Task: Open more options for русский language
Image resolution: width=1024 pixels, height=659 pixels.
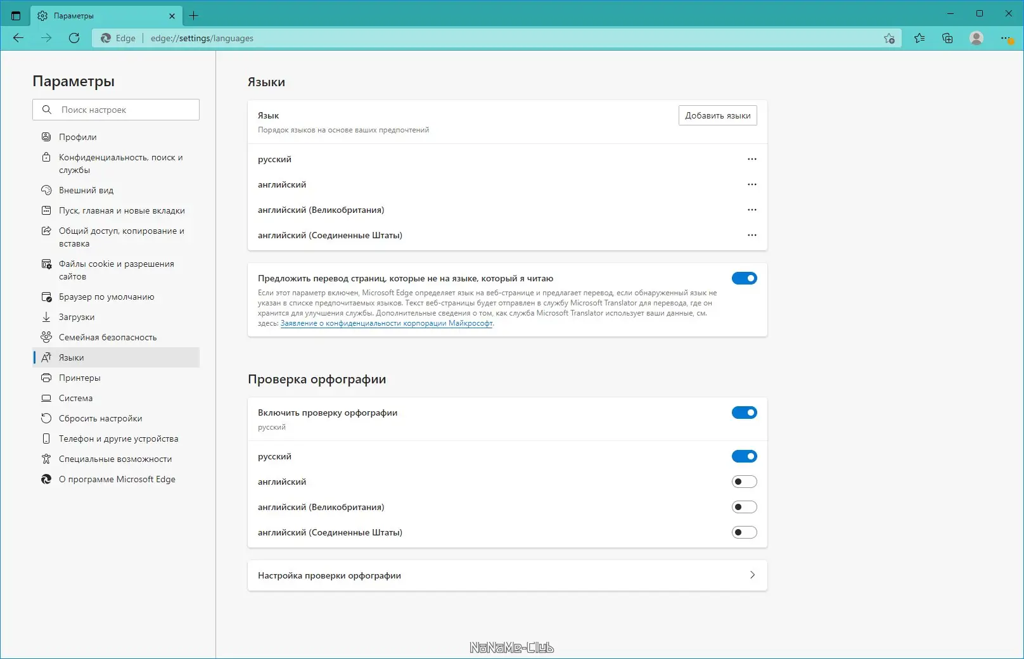Action: (752, 159)
